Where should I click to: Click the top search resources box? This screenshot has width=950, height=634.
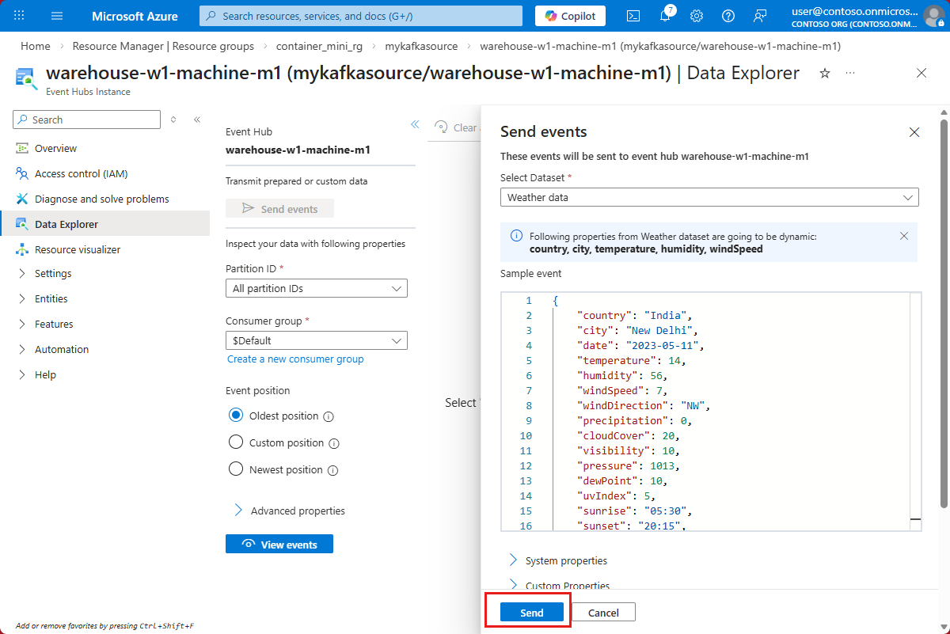tap(361, 16)
